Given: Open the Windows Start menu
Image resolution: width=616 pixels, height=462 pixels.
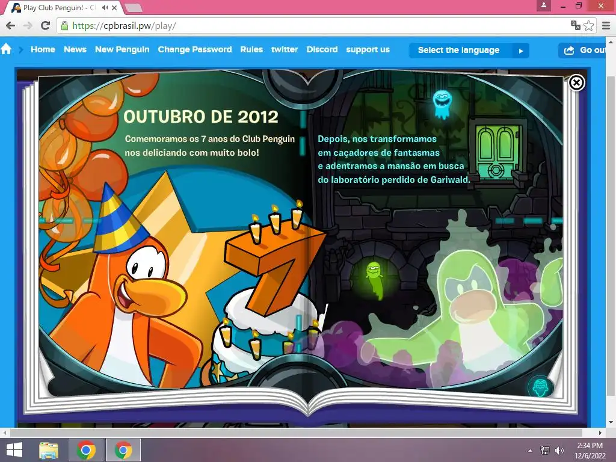Looking at the screenshot, I should point(14,450).
